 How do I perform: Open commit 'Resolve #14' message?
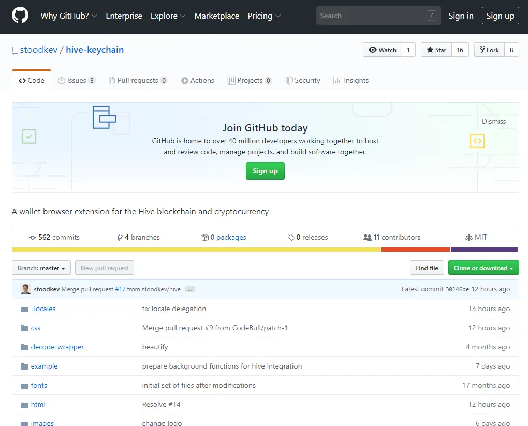point(162,404)
